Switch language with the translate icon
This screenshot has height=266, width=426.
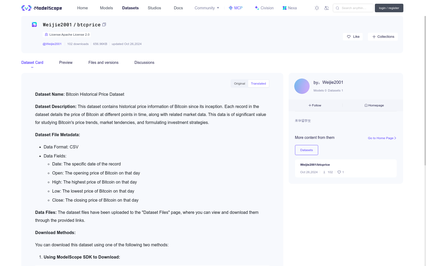tap(326, 8)
